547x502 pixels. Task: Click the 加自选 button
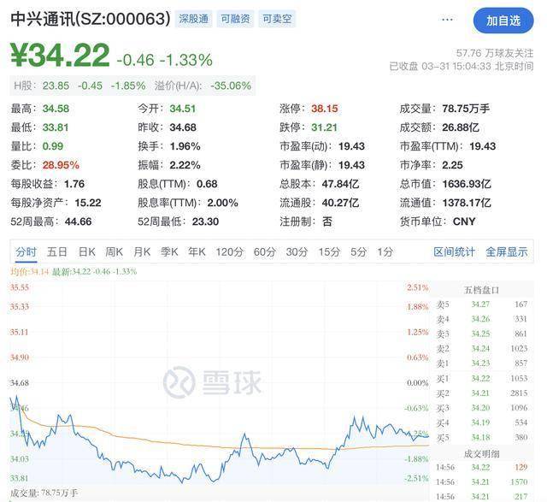click(503, 21)
